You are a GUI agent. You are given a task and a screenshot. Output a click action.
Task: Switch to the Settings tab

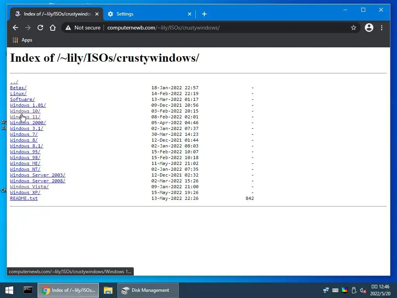(149, 14)
